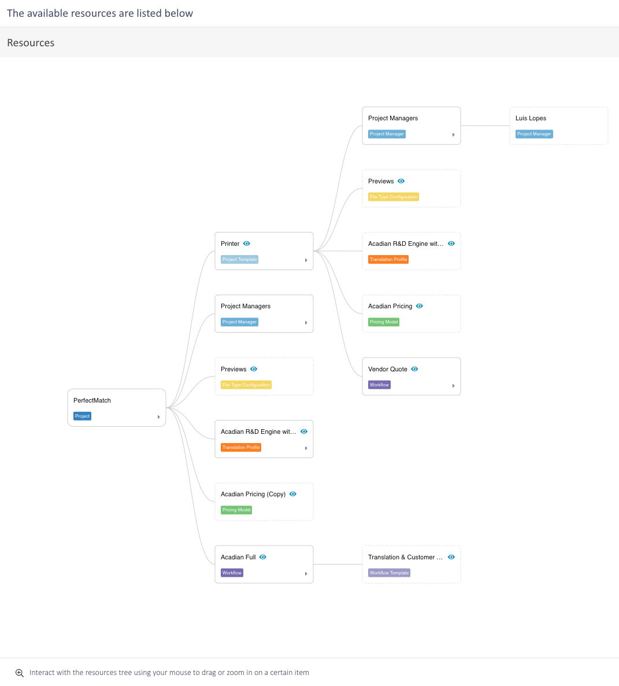Select the Luis Lopes node
Viewport: 619px width, 686px height.
(559, 126)
